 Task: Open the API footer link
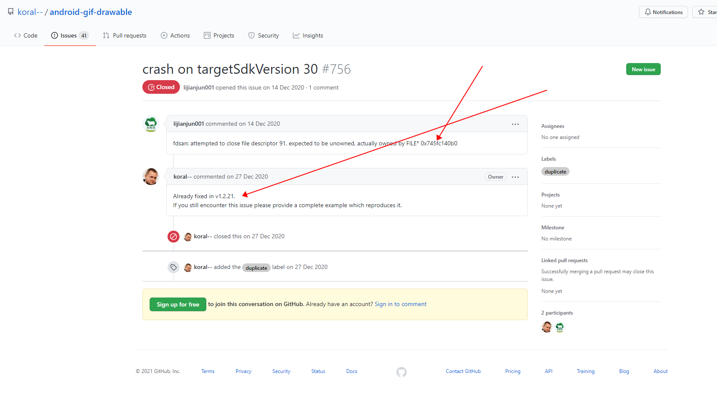549,371
